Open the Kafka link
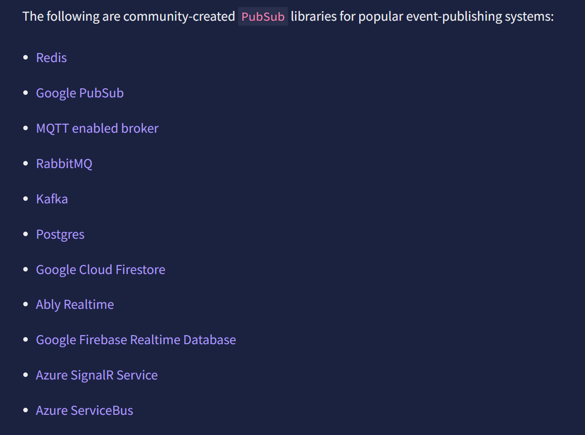Viewport: 585px width, 435px height. pos(52,199)
